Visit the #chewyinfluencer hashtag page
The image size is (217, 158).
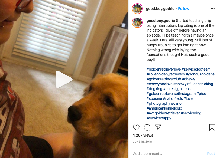tap(188, 84)
